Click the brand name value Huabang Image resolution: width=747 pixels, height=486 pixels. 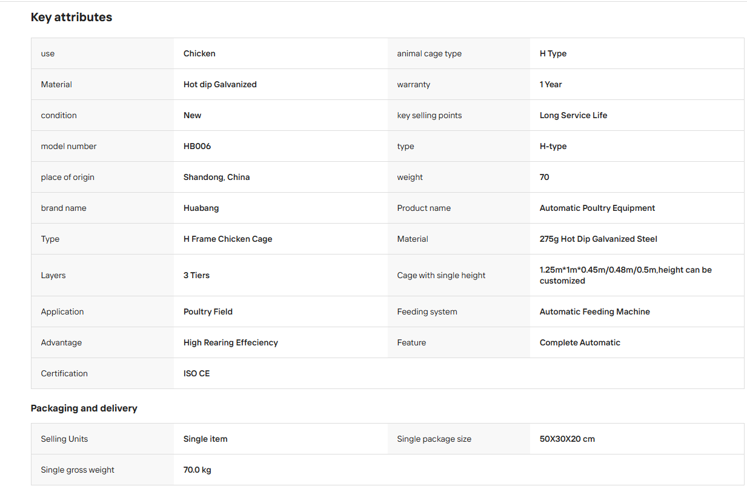(201, 208)
